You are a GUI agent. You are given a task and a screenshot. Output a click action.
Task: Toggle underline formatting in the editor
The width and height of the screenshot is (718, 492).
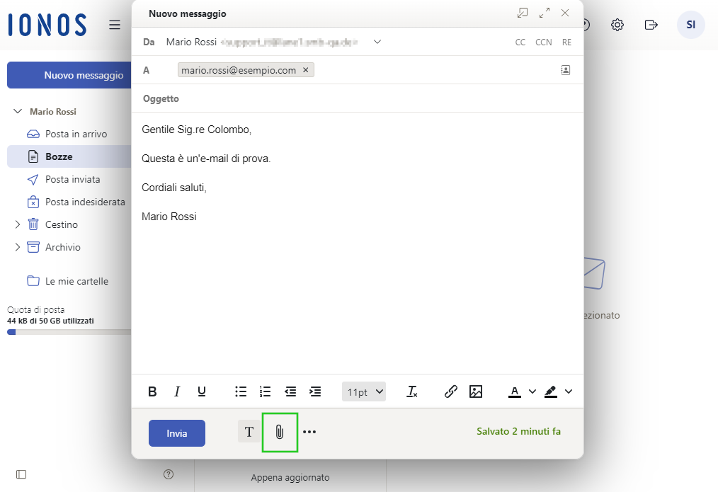tap(202, 391)
